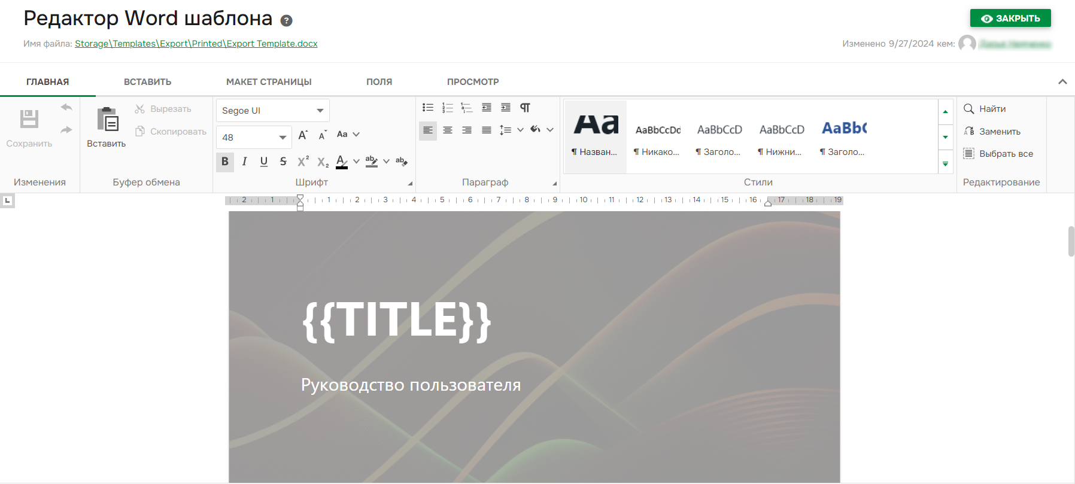Click Выбрать все to select all
This screenshot has width=1075, height=484.
point(998,154)
